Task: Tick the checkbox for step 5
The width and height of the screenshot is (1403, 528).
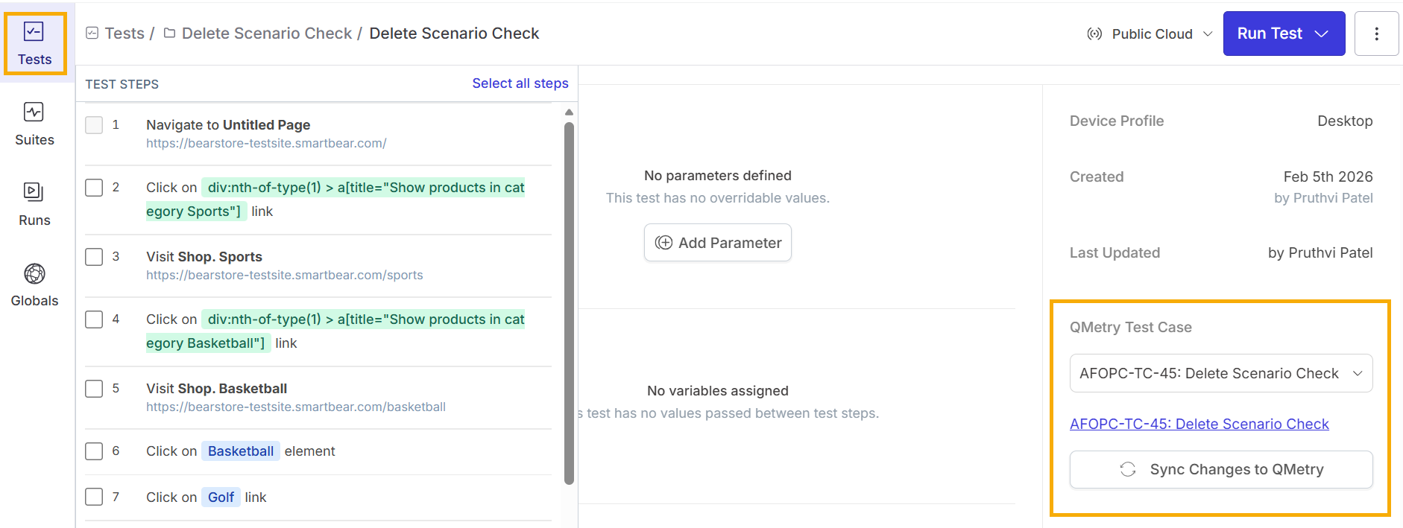Action: (x=94, y=389)
